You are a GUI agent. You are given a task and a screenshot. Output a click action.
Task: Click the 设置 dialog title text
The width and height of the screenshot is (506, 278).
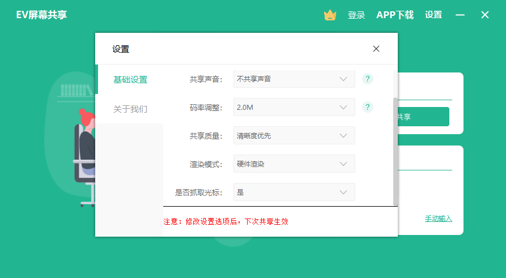121,49
